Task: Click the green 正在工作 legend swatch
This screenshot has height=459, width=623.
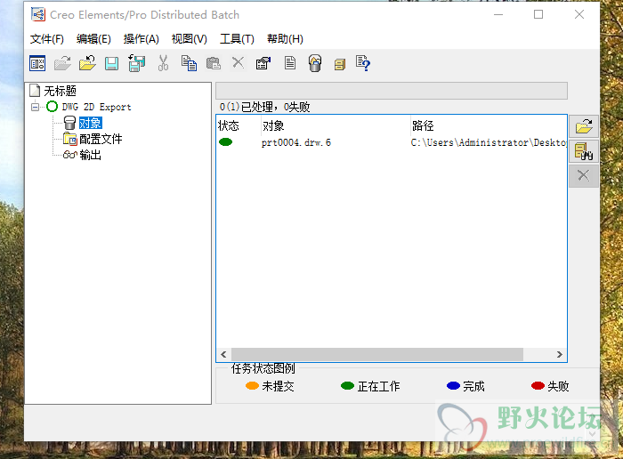Action: click(x=348, y=385)
